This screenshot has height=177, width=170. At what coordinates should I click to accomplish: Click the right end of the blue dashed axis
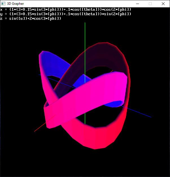coord(150,117)
